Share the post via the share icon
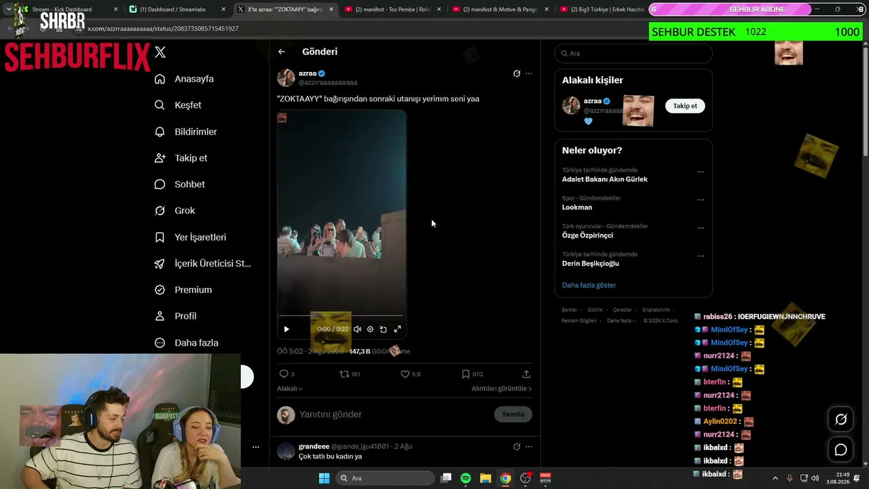The image size is (869, 489). (x=526, y=374)
